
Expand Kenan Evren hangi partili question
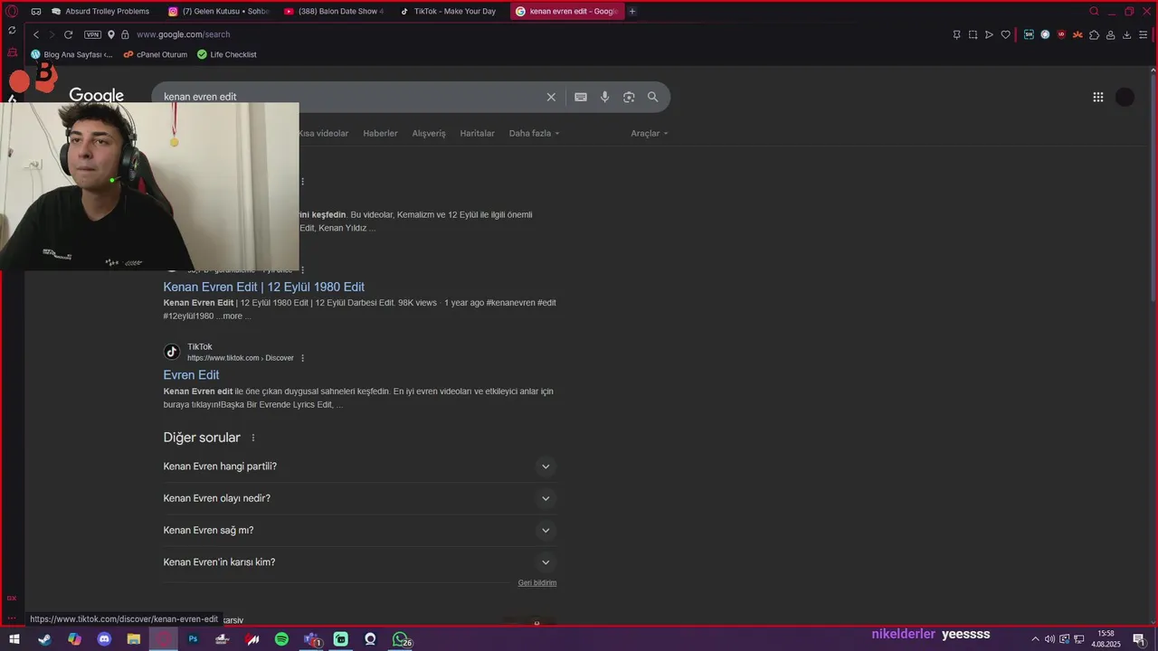point(360,467)
